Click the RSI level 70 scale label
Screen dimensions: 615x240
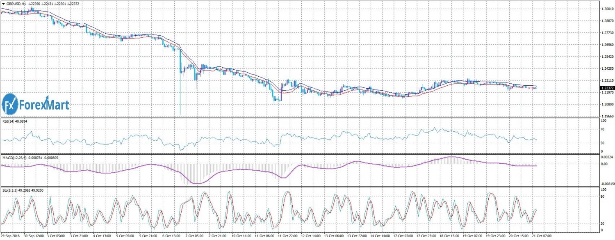tap(603, 130)
